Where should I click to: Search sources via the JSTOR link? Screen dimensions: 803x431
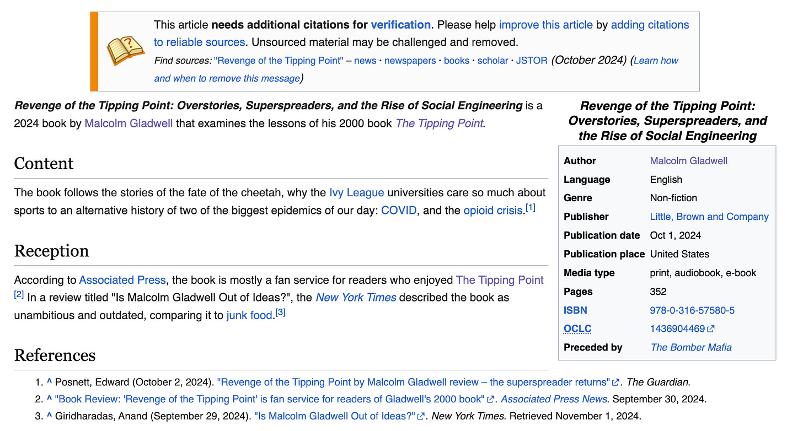click(532, 61)
